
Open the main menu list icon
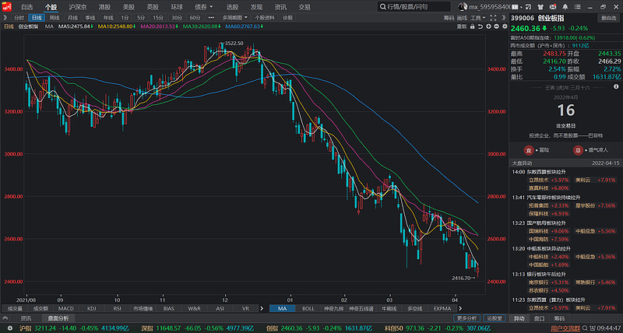coord(578,7)
